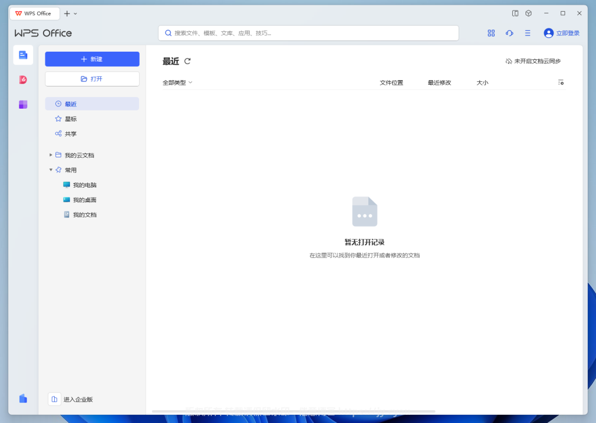Click the documents icon in left sidebar
596x423 pixels.
coord(23,55)
